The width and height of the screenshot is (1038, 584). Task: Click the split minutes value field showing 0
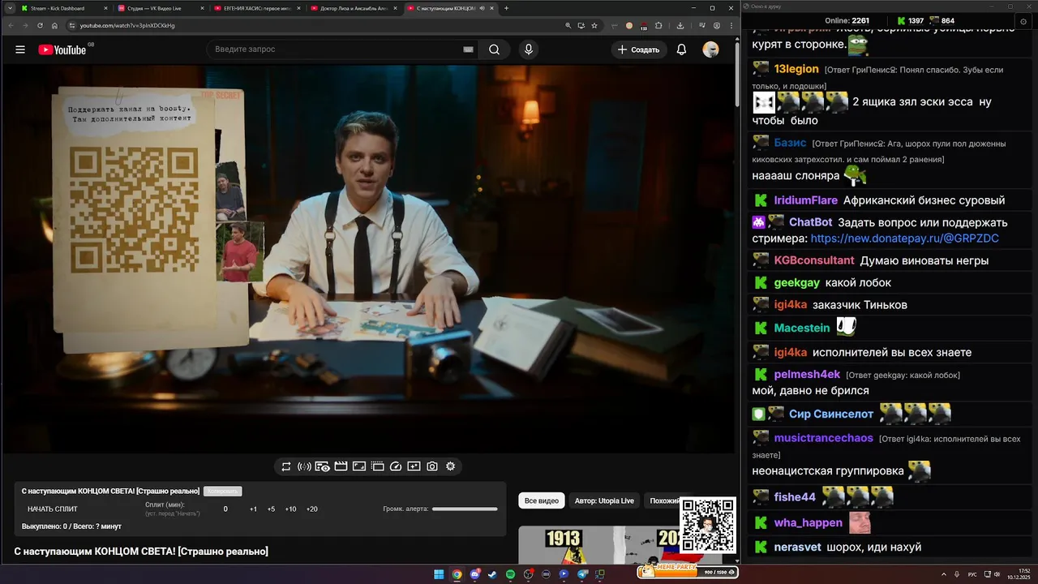pyautogui.click(x=225, y=509)
